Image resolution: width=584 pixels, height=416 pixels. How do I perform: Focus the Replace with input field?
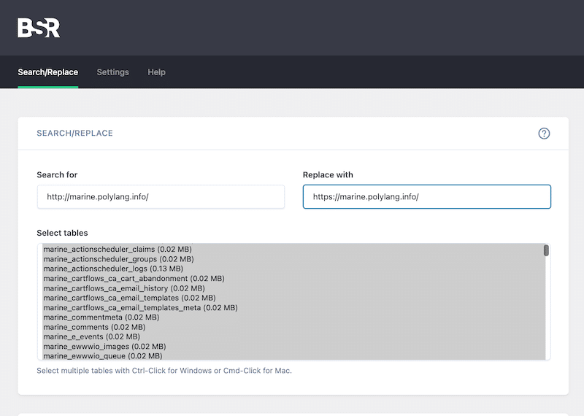[427, 196]
